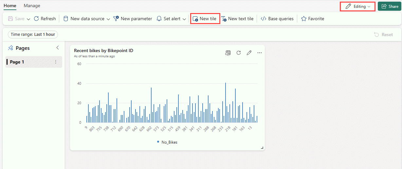This screenshot has width=402, height=169.
Task: Expand the Save dropdown arrow
Action: [28, 19]
